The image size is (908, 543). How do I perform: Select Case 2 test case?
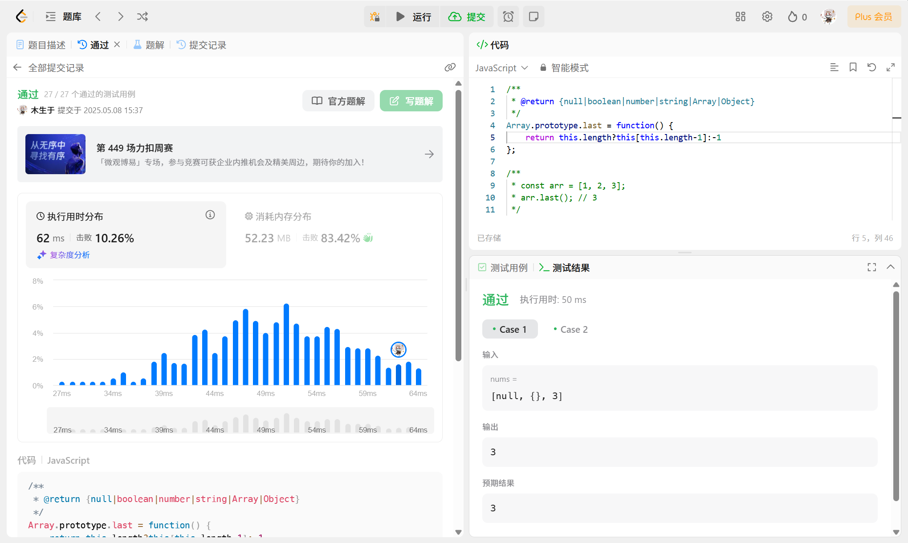point(570,329)
